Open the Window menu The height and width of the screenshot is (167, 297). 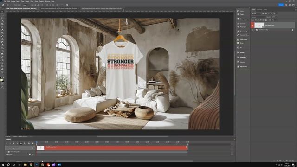point(47,1)
